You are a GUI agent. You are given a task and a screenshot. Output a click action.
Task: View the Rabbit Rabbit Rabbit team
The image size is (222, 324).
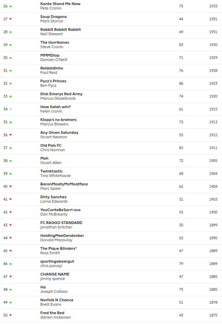tap(61, 29)
